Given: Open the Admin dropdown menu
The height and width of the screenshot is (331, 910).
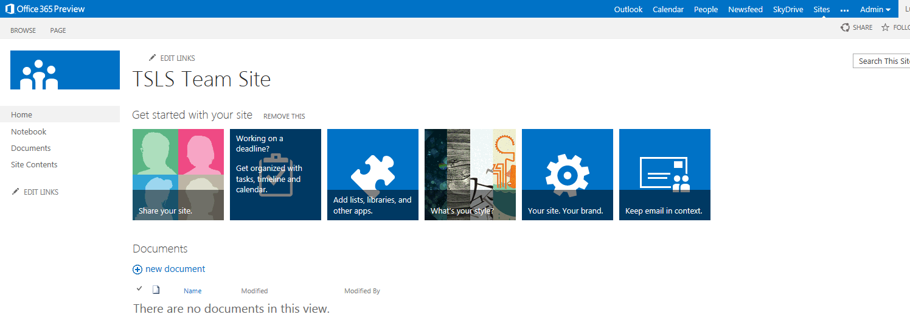Looking at the screenshot, I should point(875,9).
